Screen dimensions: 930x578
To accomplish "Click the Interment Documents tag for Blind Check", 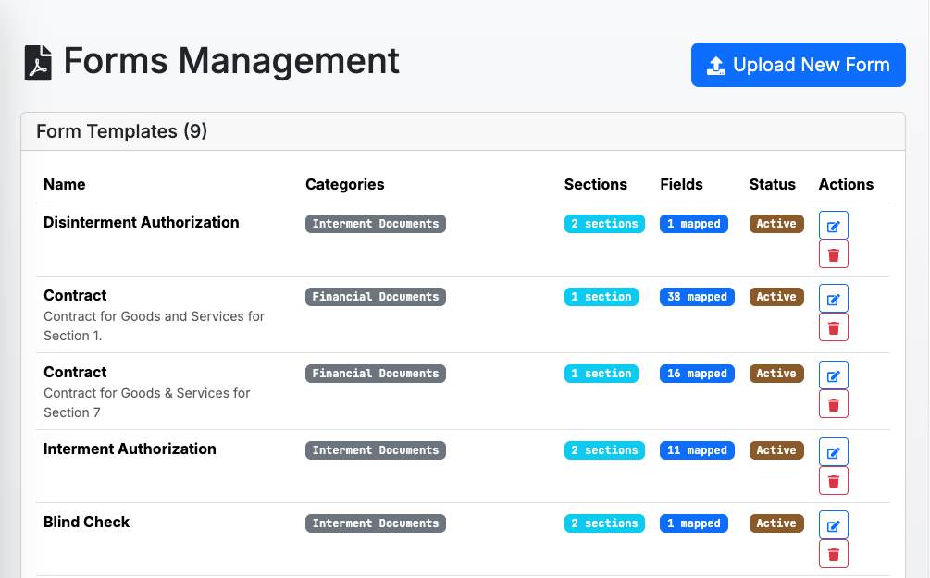I will [x=375, y=523].
